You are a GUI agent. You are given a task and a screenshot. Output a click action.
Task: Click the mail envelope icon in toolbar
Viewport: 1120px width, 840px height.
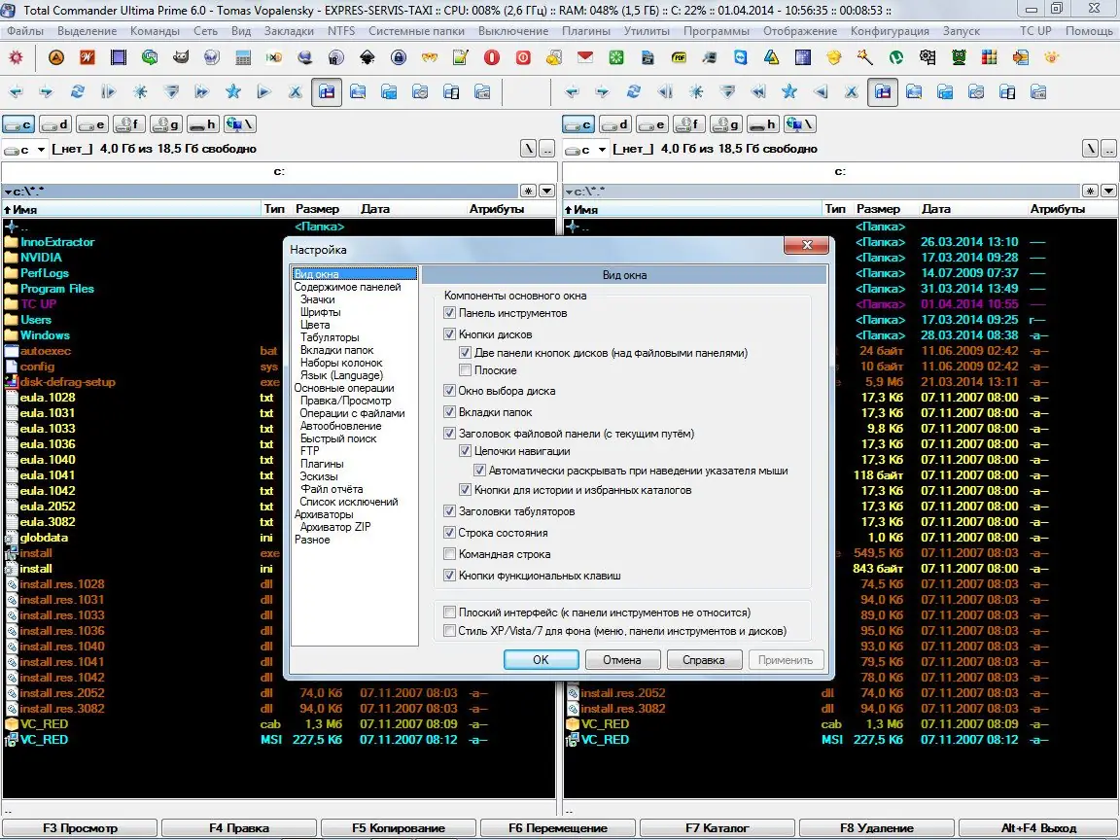pyautogui.click(x=584, y=57)
